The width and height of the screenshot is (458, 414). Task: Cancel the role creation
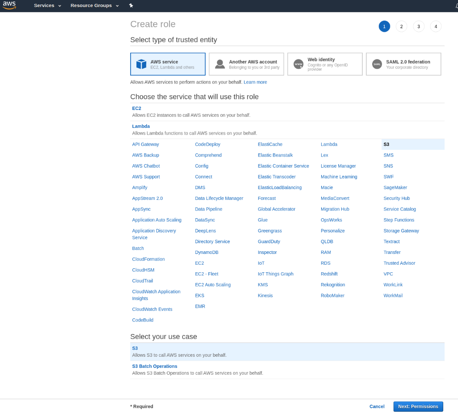[x=377, y=406]
